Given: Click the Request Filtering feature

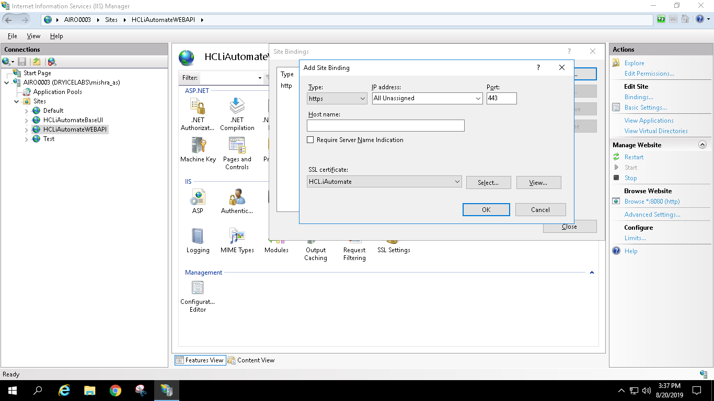Looking at the screenshot, I should tap(354, 254).
